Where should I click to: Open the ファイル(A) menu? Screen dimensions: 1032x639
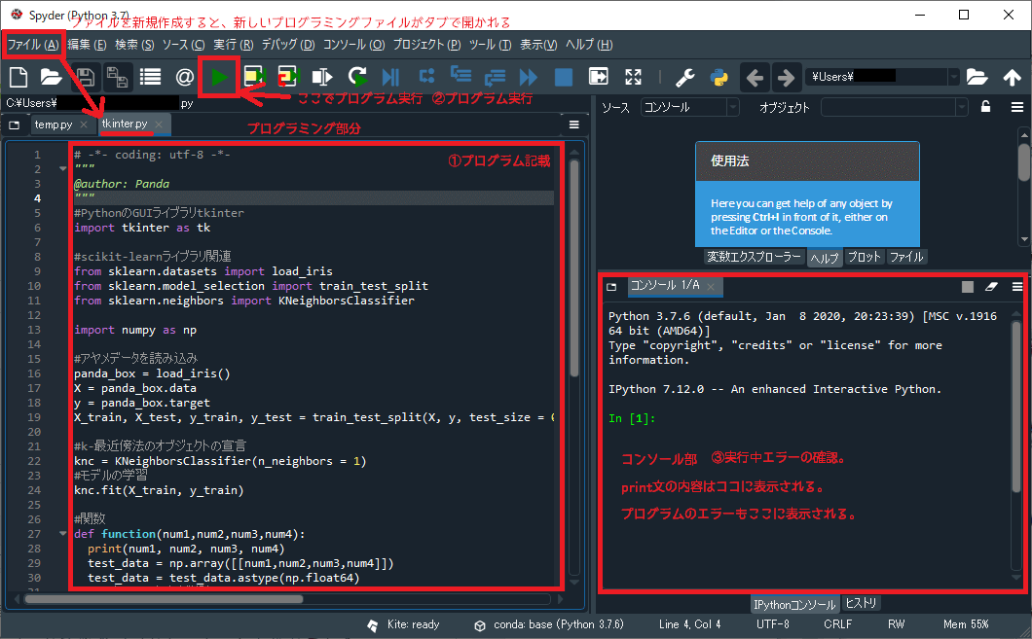coord(33,45)
